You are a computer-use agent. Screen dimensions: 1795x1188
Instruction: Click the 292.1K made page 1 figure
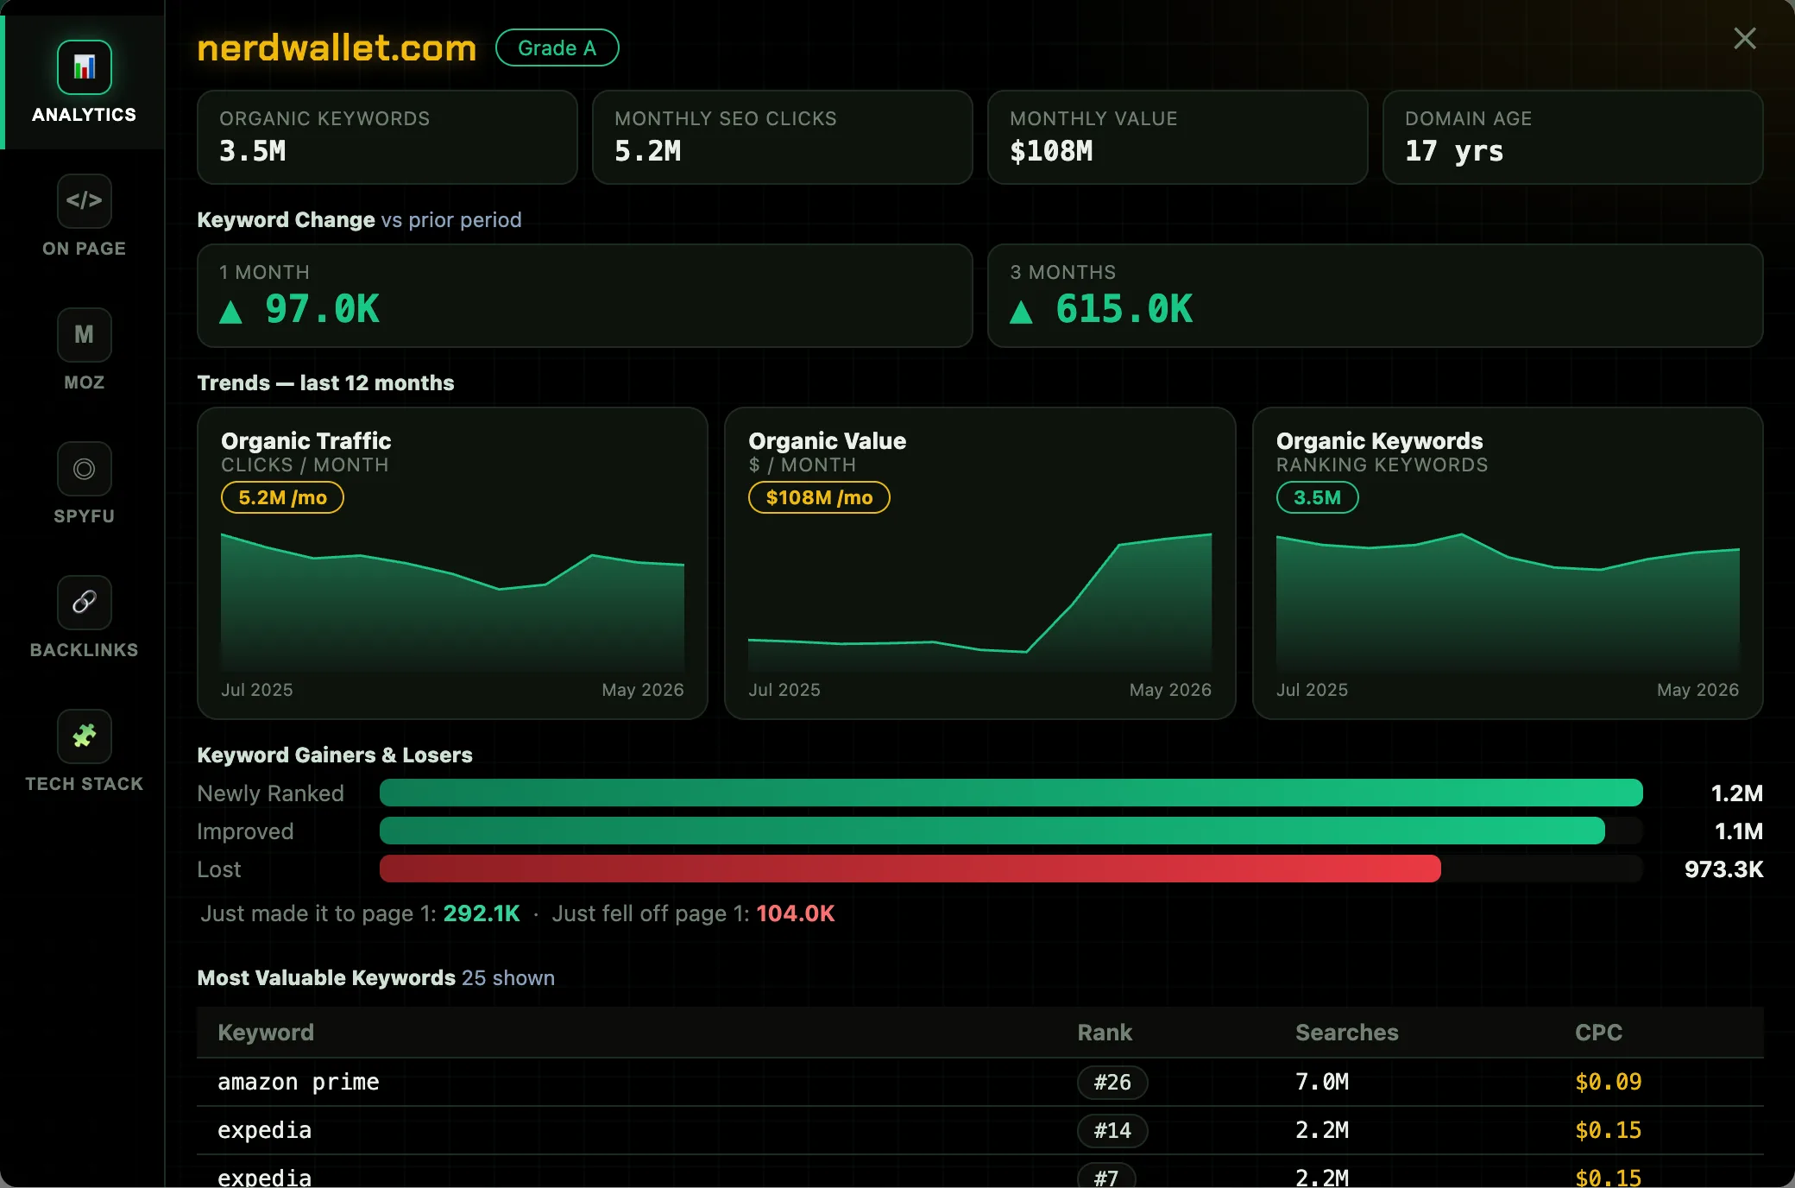482,913
